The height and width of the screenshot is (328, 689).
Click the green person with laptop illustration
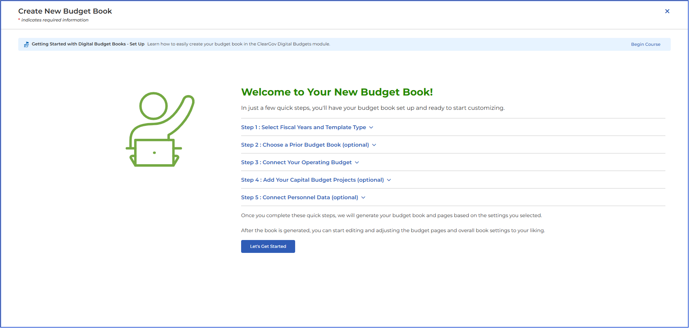point(160,129)
